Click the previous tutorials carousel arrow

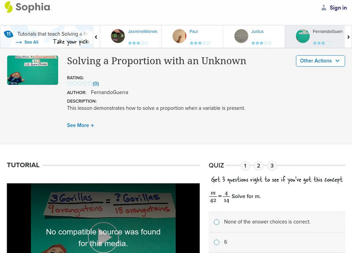click(96, 37)
